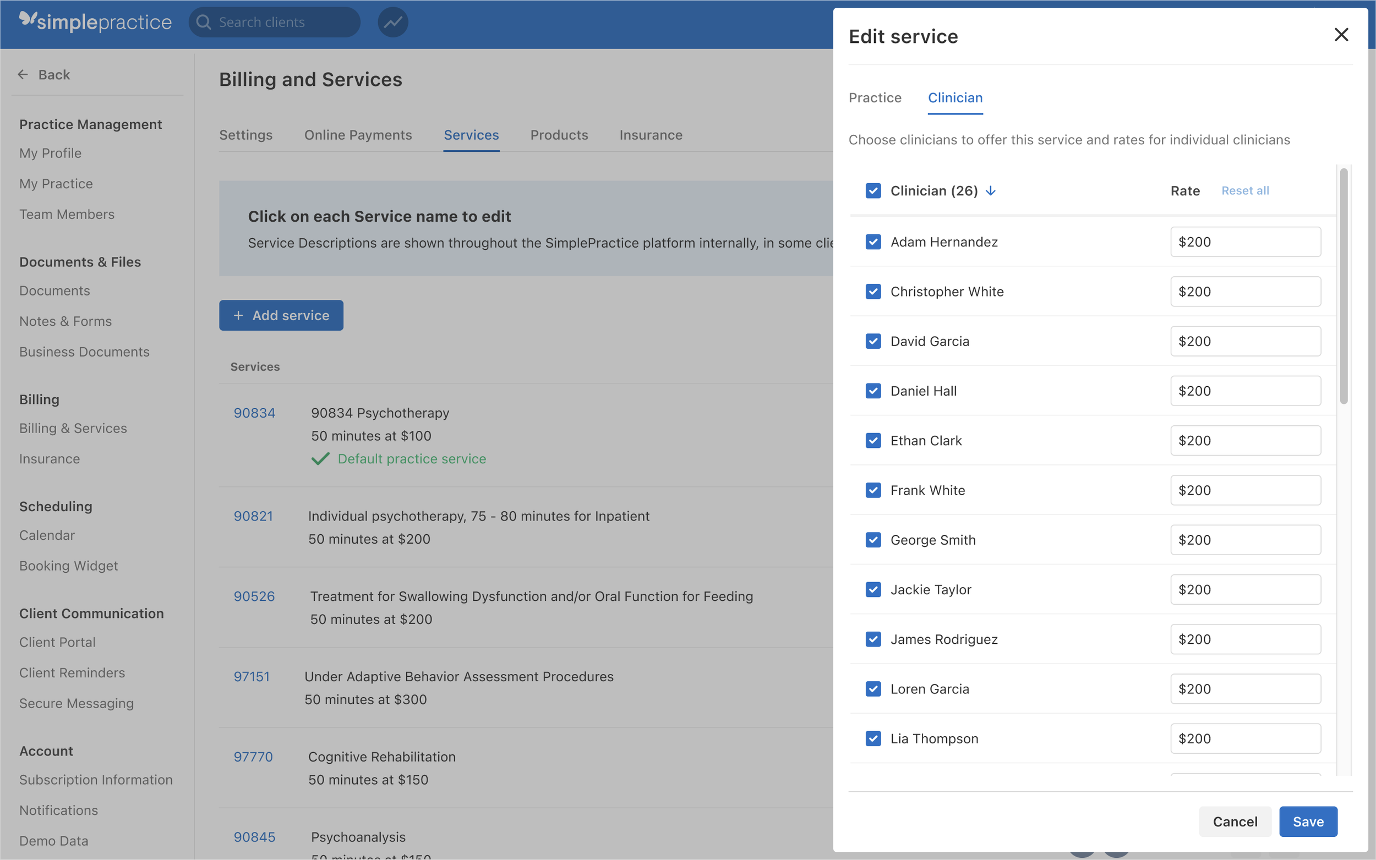
Task: Click Reset all rates link
Action: tap(1245, 190)
